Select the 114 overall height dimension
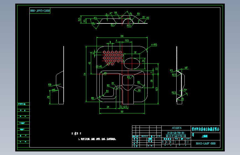 84,74
